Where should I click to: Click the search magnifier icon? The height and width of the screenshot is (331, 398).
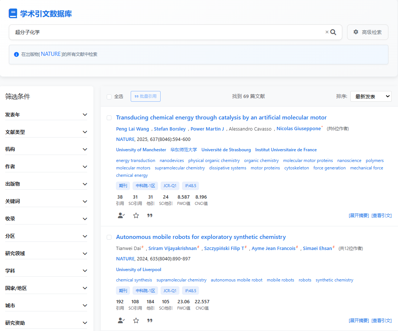333,32
